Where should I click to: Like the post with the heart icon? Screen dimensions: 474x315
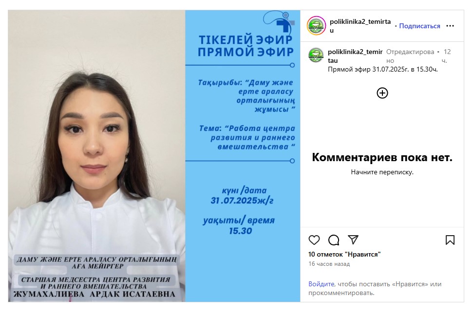(x=314, y=240)
